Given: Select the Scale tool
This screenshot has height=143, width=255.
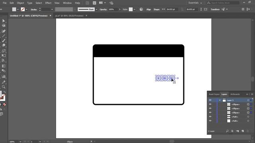Looking at the screenshot, I should pos(4,51).
